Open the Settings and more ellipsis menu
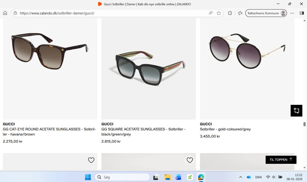This screenshot has height=182, width=307. pyautogui.click(x=292, y=13)
